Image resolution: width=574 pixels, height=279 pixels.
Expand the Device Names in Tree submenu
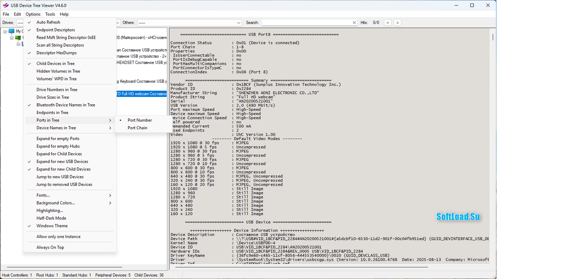coord(70,128)
